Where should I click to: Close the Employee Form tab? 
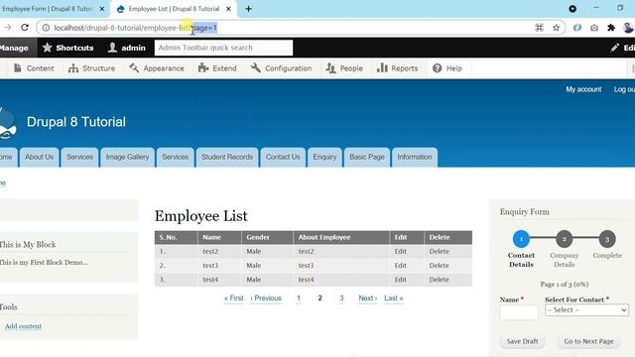[x=102, y=9]
